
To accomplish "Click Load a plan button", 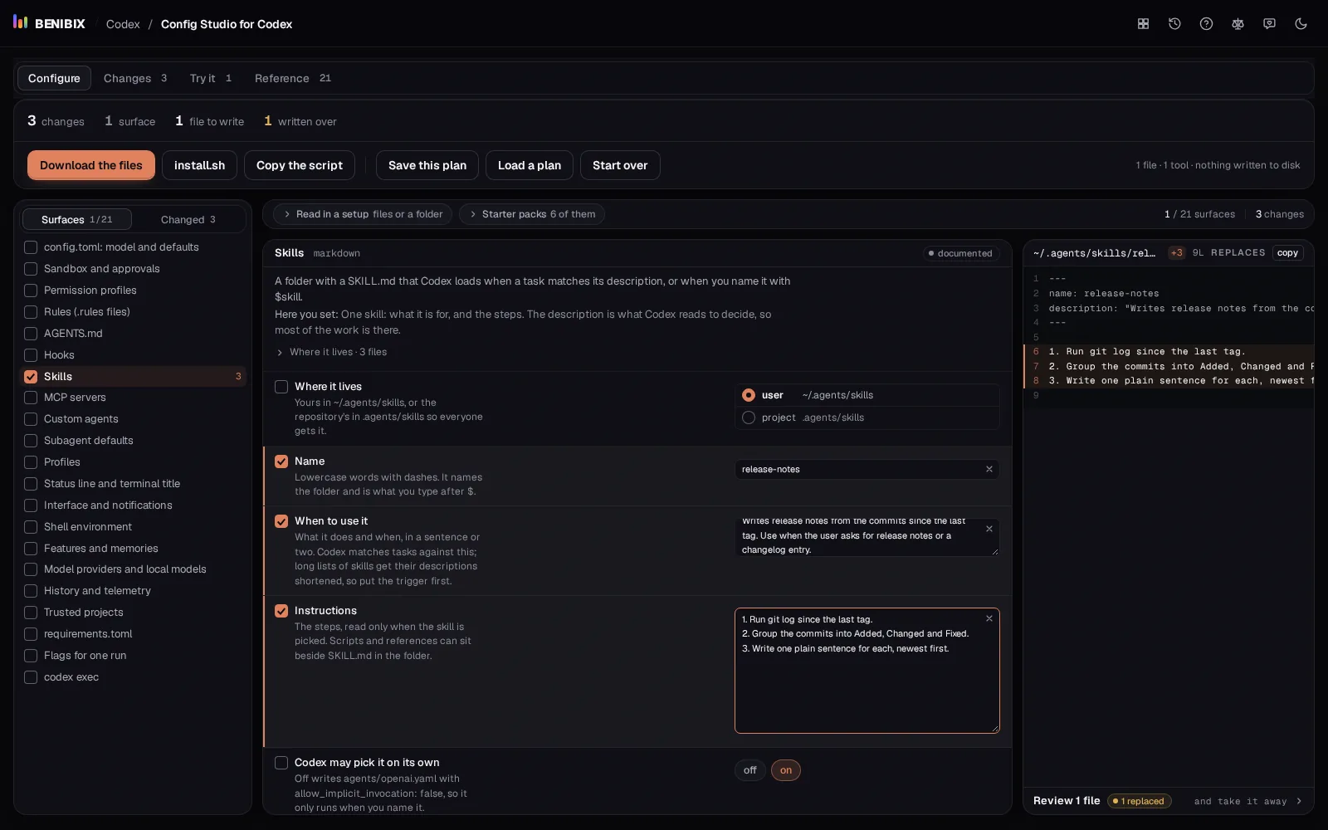I will click(x=530, y=165).
